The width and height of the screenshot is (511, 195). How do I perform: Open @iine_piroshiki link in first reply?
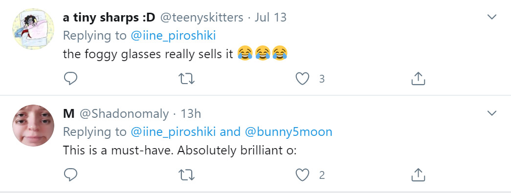(x=173, y=36)
